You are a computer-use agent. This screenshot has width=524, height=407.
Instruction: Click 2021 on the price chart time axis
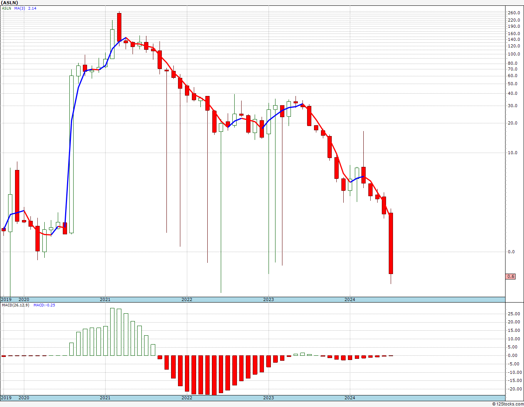pyautogui.click(x=105, y=299)
